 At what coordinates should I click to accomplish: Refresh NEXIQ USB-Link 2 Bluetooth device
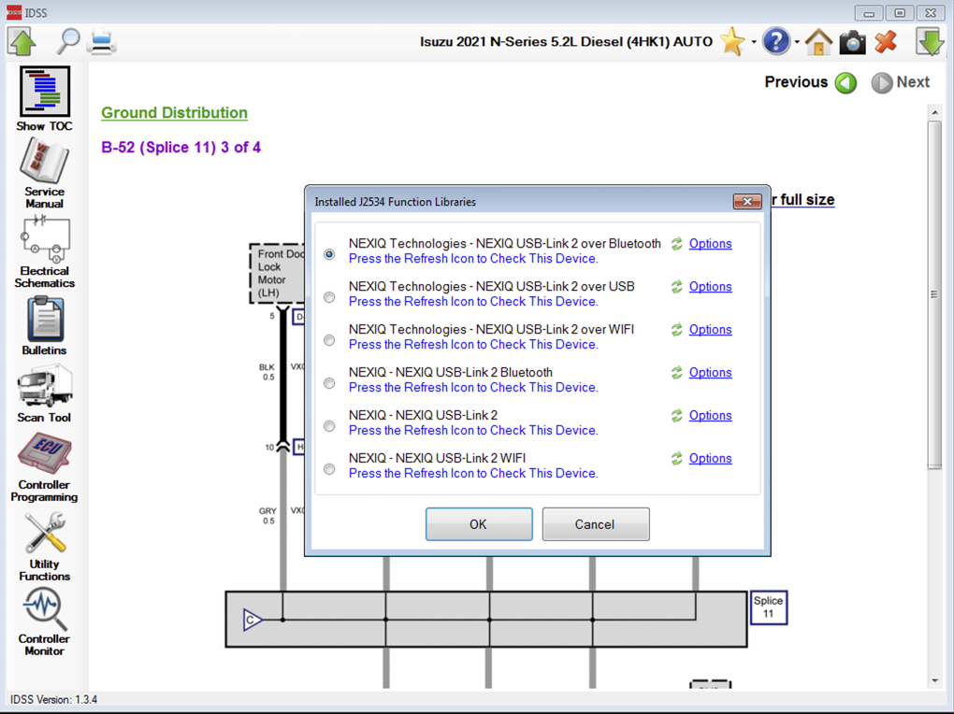[x=676, y=373]
